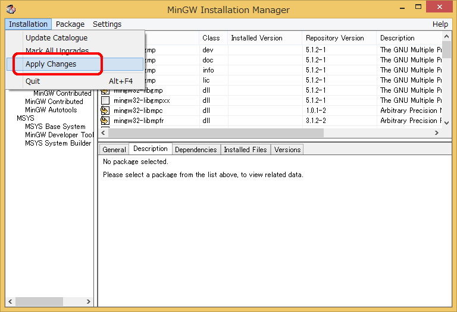457x312 pixels.
Task: Click the package list scroll right arrow
Action: [437, 133]
